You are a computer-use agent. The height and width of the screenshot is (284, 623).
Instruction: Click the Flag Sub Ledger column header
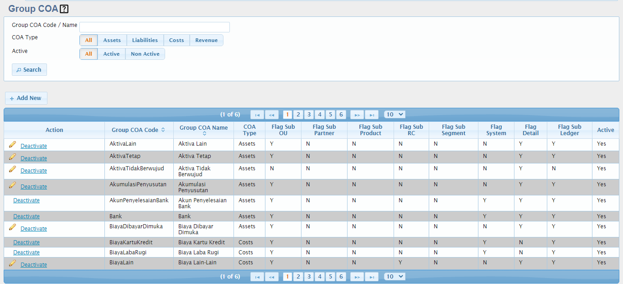(570, 130)
